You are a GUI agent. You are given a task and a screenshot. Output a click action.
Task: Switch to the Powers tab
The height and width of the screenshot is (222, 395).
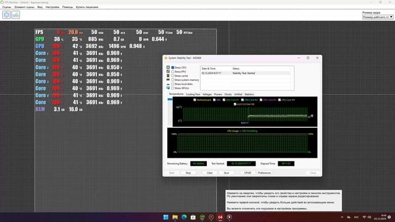tap(218, 94)
